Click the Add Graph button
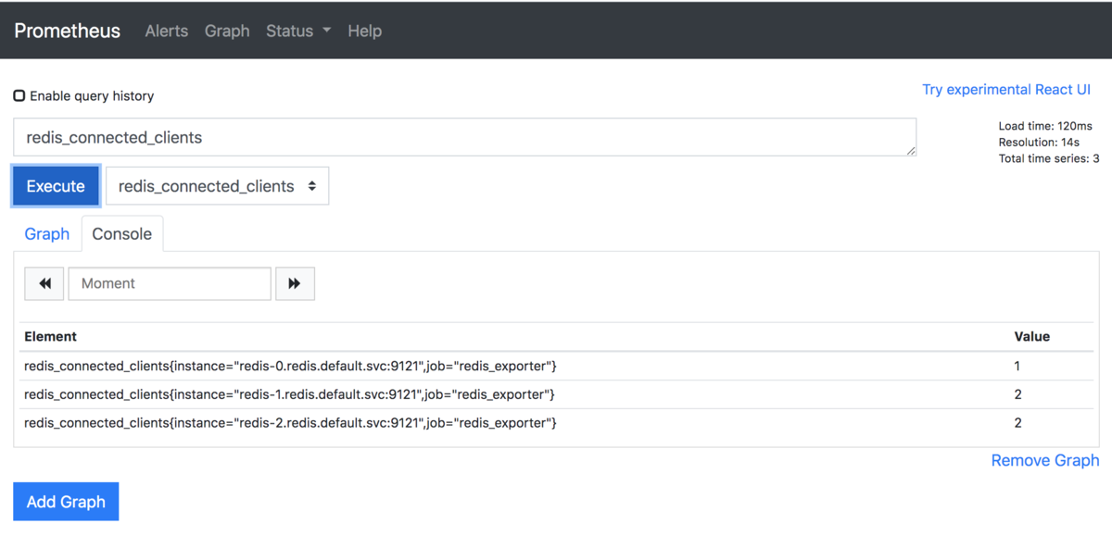 coord(66,502)
